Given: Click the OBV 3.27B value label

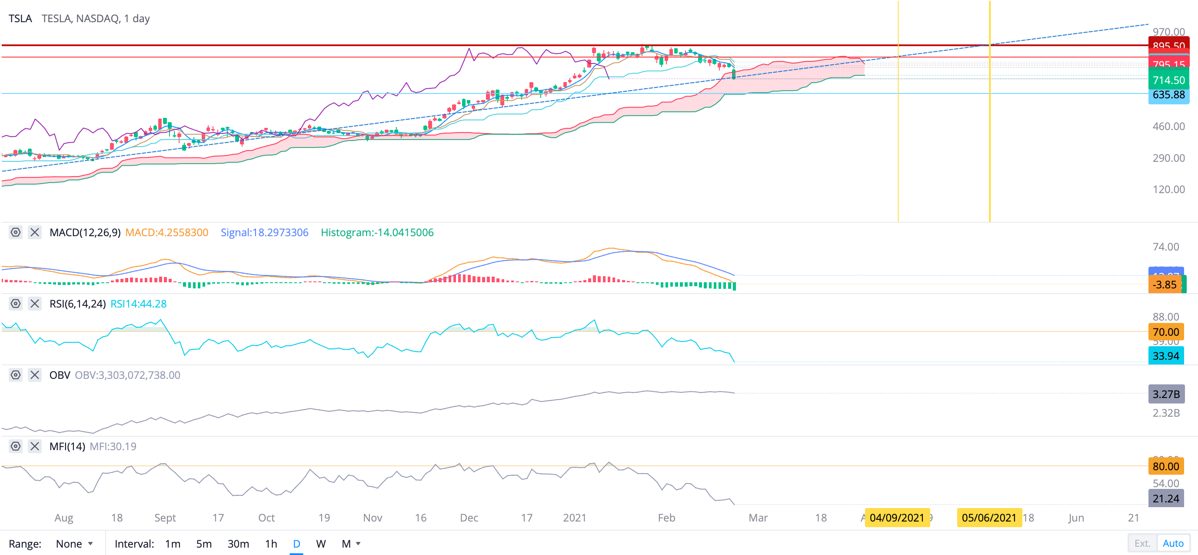Looking at the screenshot, I should point(1166,394).
